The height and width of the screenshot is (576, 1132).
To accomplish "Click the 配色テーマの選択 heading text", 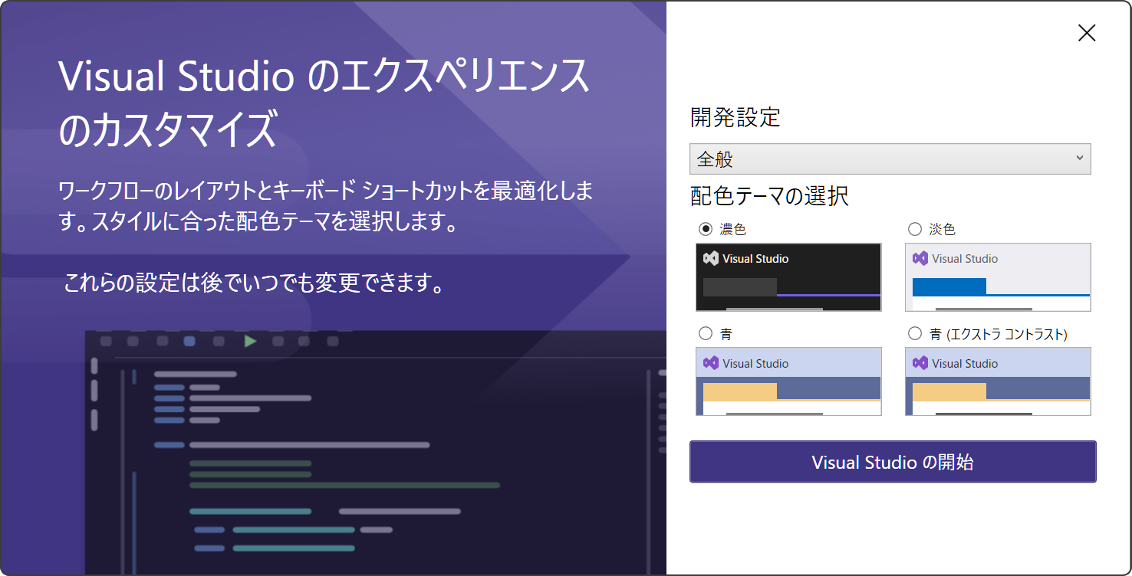I will [x=769, y=196].
